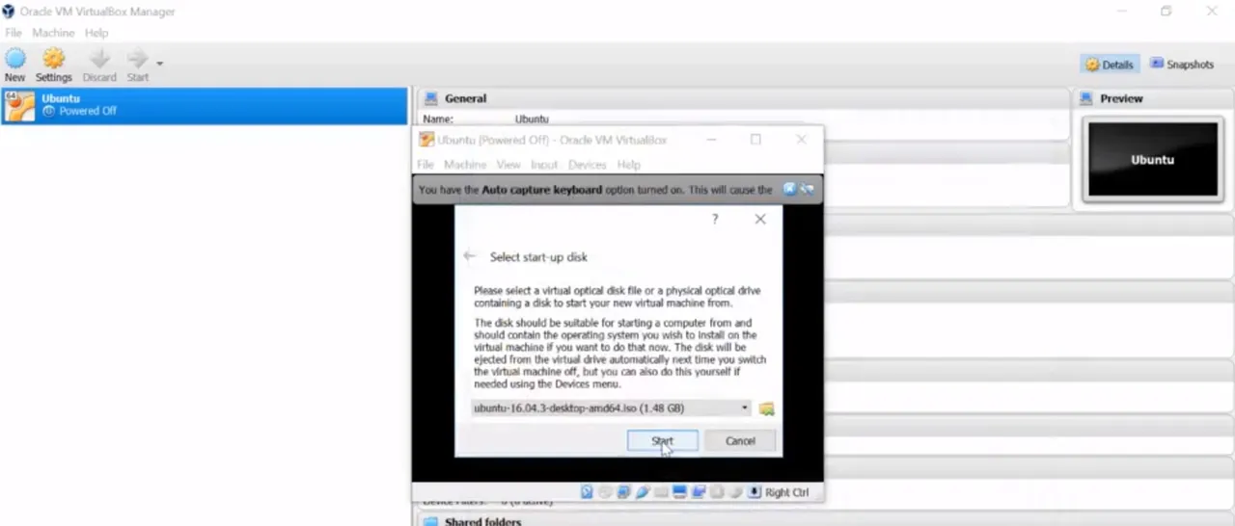The image size is (1235, 526).
Task: Open the Help menu in Ubuntu VM window
Action: point(629,165)
